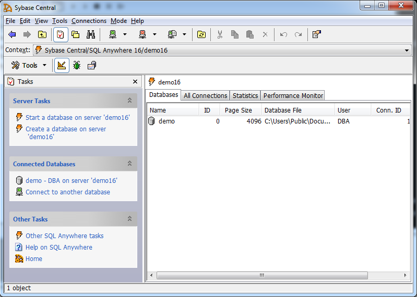Switch to Debug mode bug icon
417x297 pixels.
[x=77, y=65]
